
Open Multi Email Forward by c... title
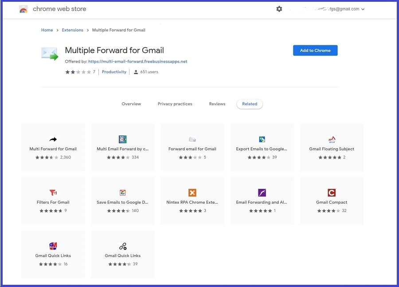click(123, 149)
